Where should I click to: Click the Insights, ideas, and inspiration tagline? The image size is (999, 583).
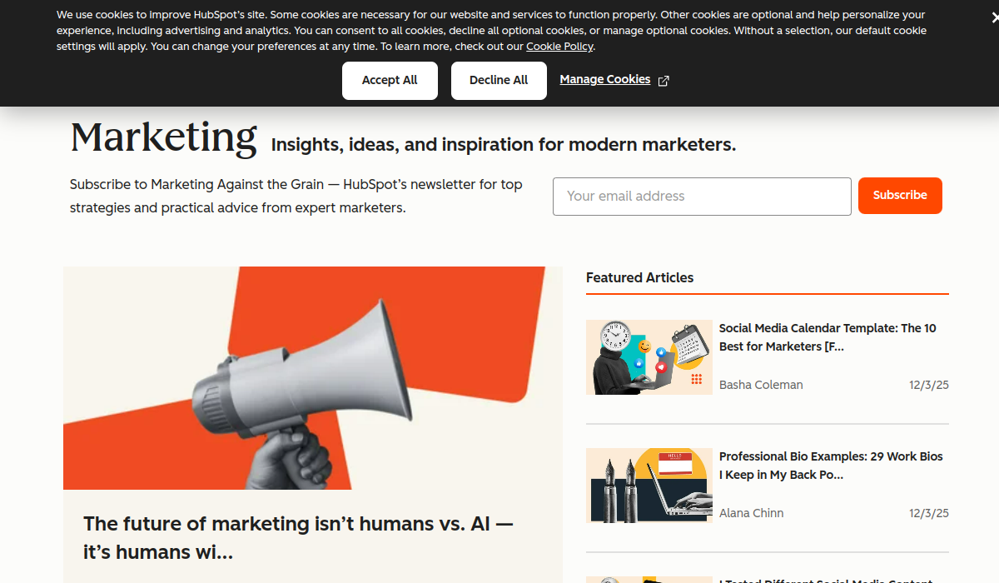point(504,145)
